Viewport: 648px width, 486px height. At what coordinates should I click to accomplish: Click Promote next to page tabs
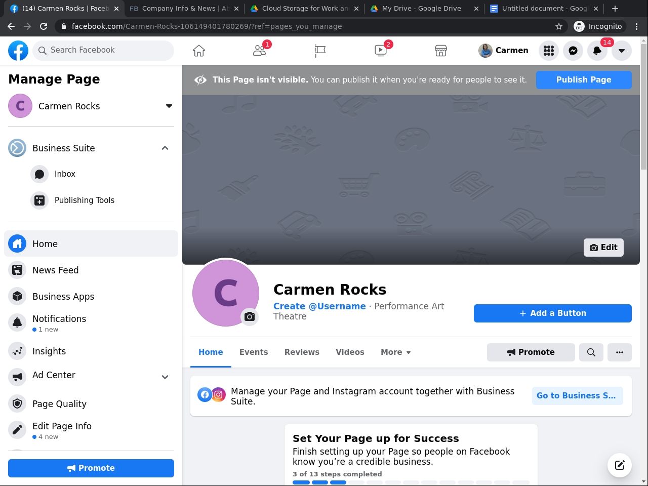click(531, 352)
